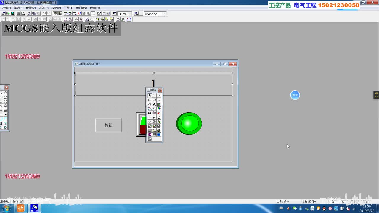Open the 工具(T) menu
379x213 pixels.
pyautogui.click(x=69, y=8)
